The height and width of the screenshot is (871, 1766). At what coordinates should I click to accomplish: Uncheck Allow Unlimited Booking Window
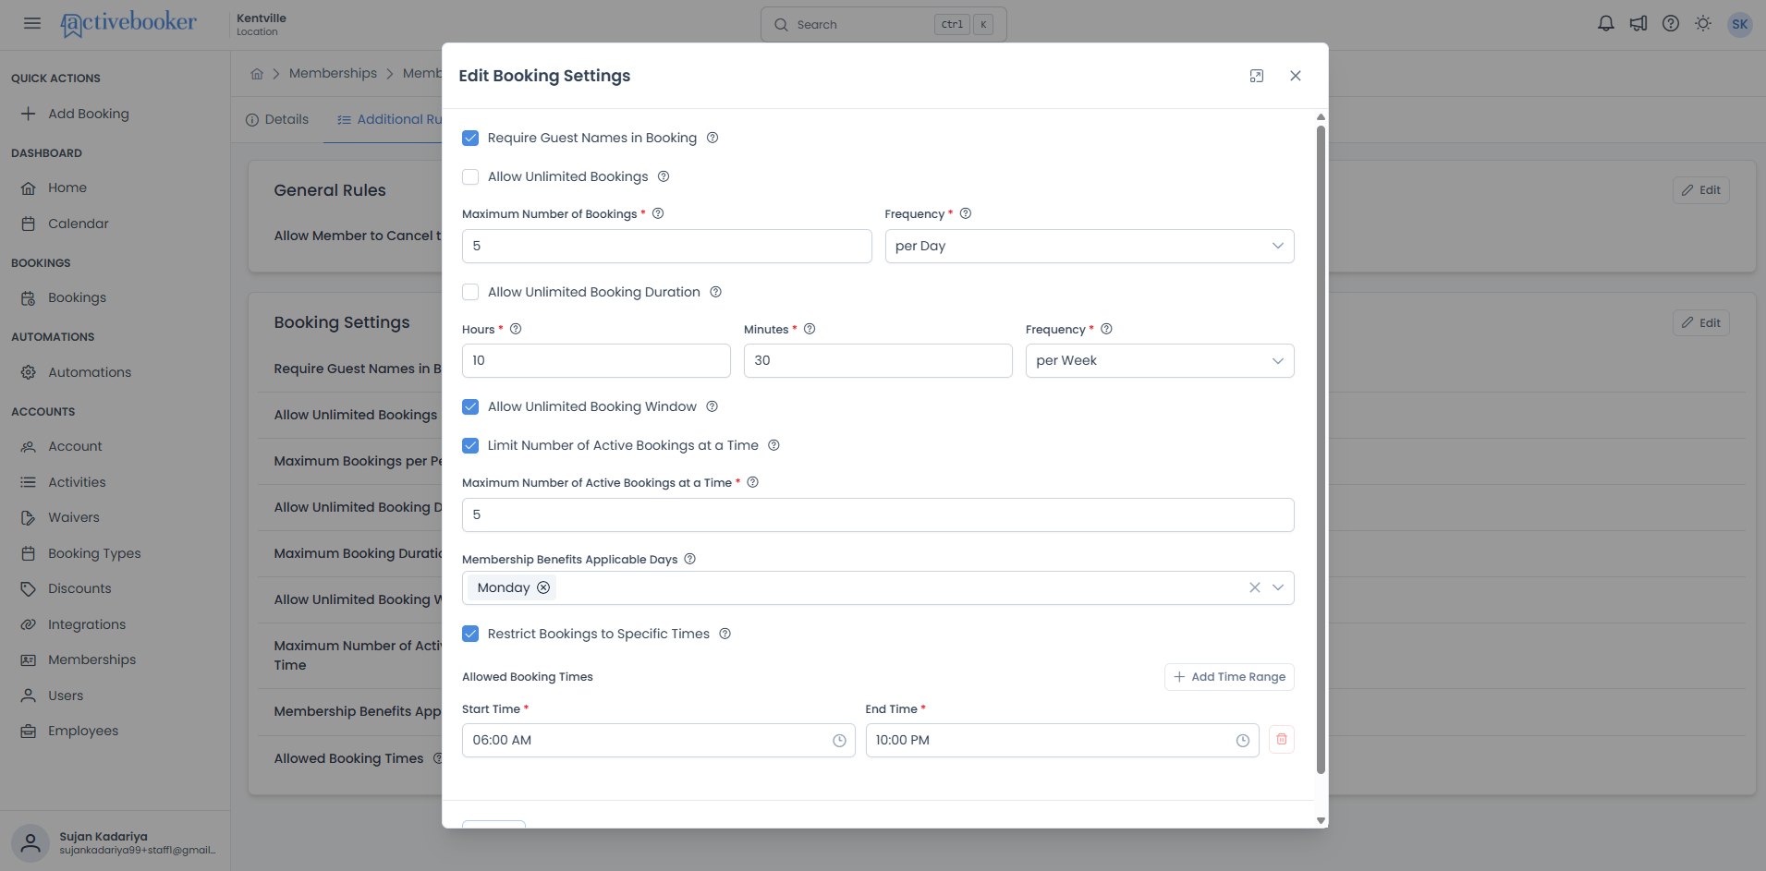[x=470, y=406]
